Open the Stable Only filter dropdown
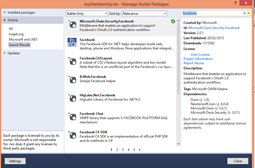Screen dimensions: 255x168 click(x=87, y=14)
